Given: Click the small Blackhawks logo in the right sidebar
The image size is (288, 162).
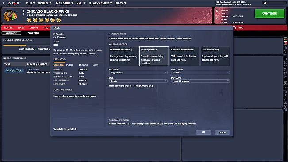Looking at the screenshot, I should (285, 39).
